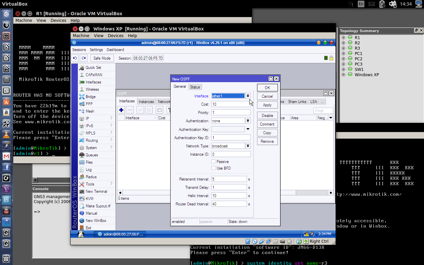Click Disable in New OSPF dialog
The width and height of the screenshot is (424, 265).
click(267, 116)
